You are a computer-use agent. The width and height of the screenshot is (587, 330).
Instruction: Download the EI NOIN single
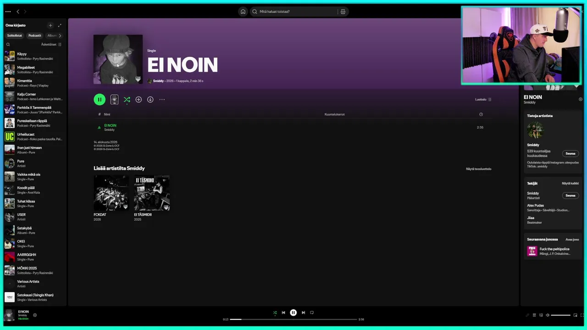(150, 99)
